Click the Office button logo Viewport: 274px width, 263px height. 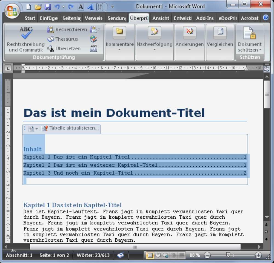(12, 11)
